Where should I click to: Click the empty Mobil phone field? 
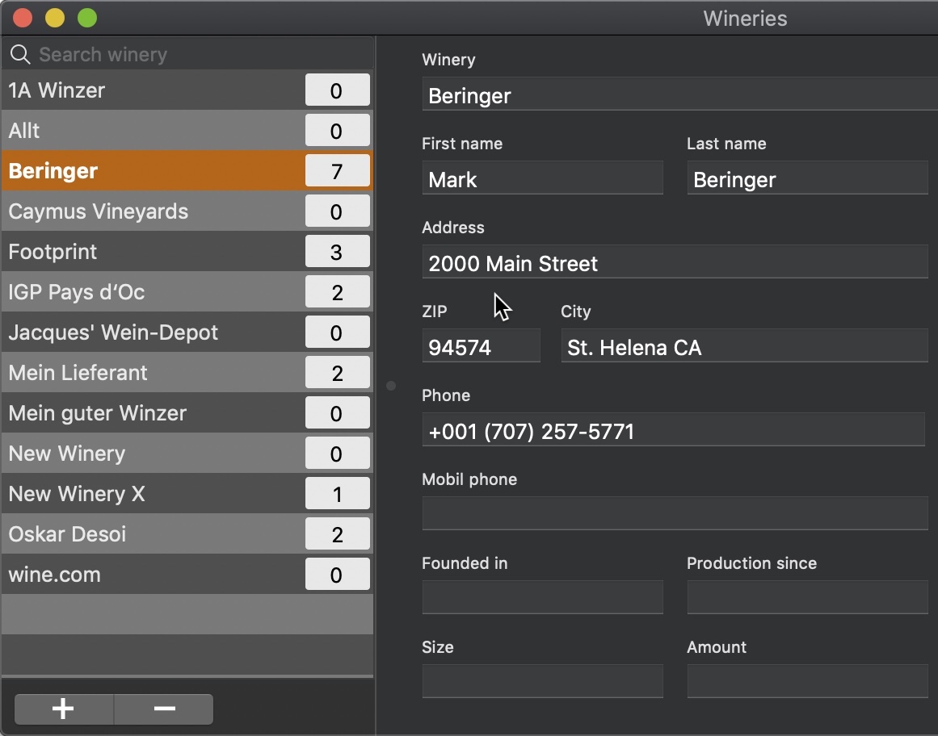675,513
